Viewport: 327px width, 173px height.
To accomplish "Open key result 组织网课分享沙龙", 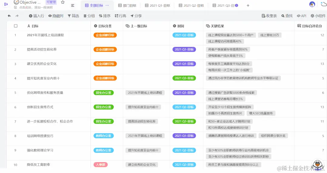I will click(273, 136).
